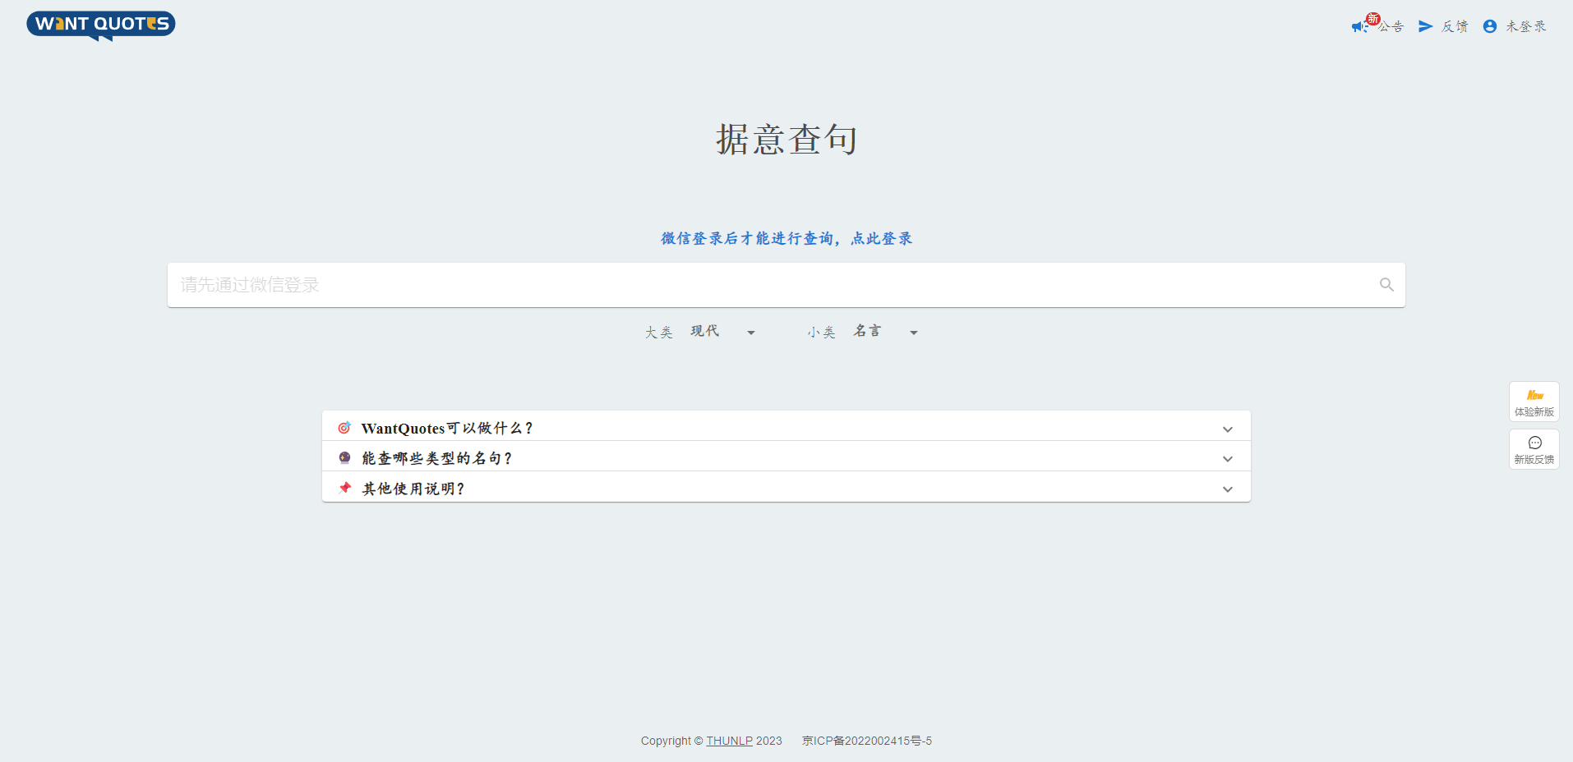The width and height of the screenshot is (1573, 762).
Task: Click the chat bubble icon in 新版反馈
Action: (1535, 442)
